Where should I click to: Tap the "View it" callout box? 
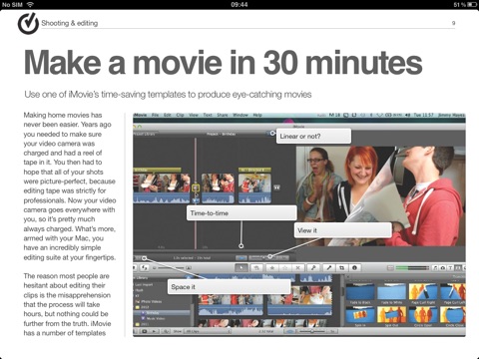click(x=343, y=230)
